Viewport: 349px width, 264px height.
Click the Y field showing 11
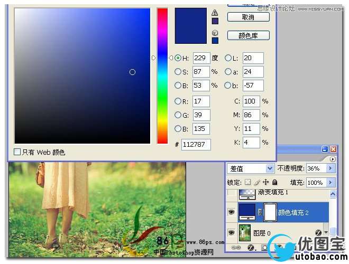[251, 129]
